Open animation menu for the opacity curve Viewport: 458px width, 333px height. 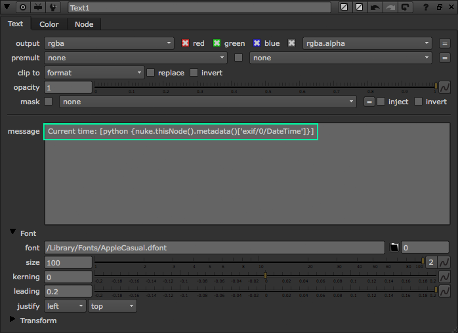(x=444, y=87)
